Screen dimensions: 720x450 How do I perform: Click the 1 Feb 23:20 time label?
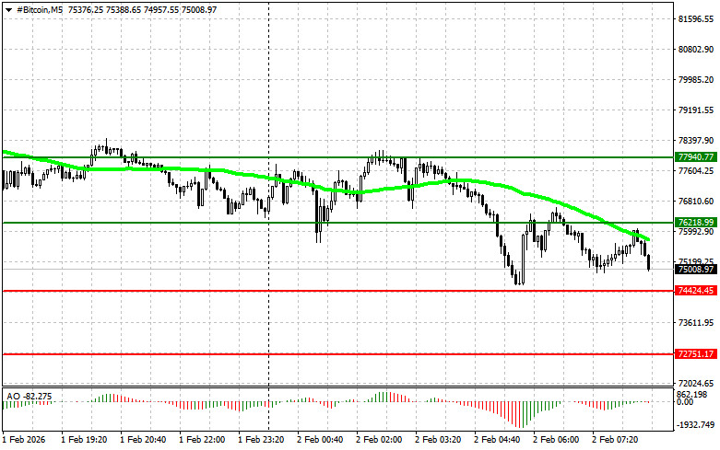click(x=261, y=440)
